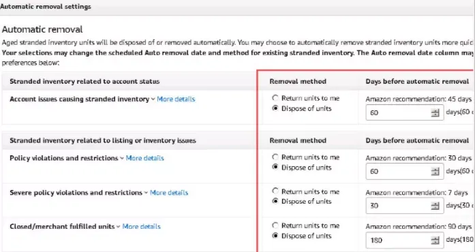Click the Severe policy violations days input showing 30
The image size is (475, 252).
click(405, 206)
